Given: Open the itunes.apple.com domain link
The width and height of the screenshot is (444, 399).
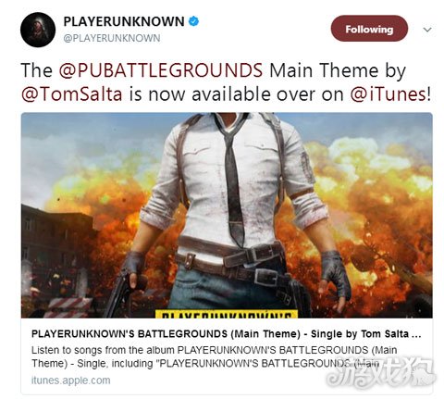Looking at the screenshot, I should pos(70,380).
